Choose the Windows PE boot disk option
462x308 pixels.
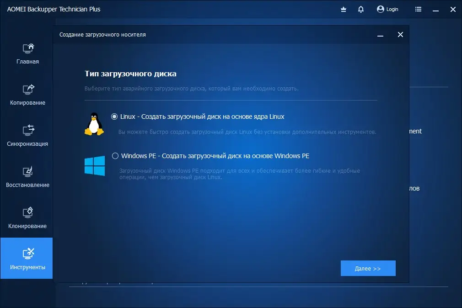(115, 156)
